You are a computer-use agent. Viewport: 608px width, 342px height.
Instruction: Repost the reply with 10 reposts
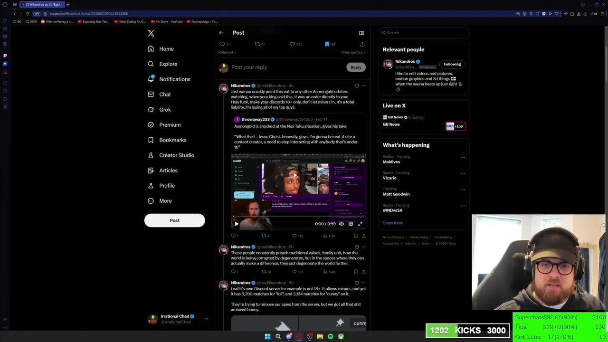coord(264,272)
